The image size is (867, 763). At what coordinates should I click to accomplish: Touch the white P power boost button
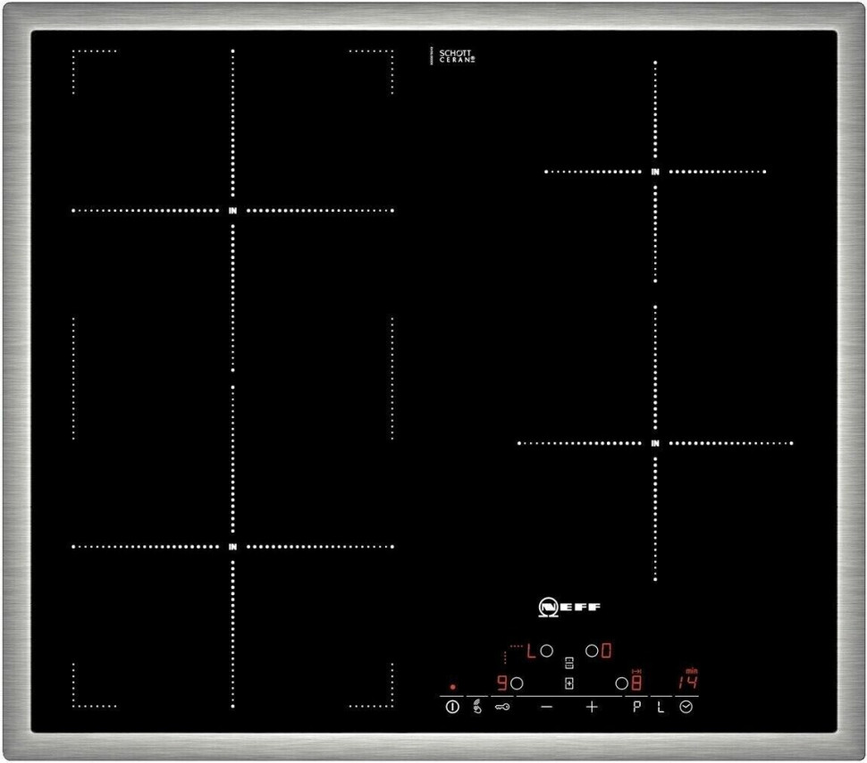click(x=637, y=707)
